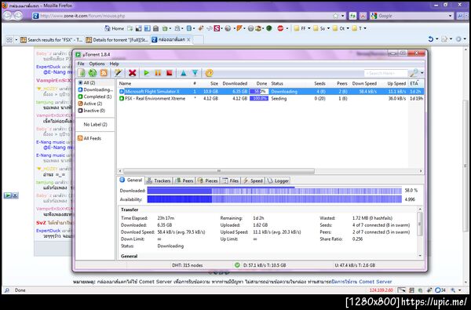Click Create New Torrent wand icon
Screen dimensions: 471x310
pos(118,73)
